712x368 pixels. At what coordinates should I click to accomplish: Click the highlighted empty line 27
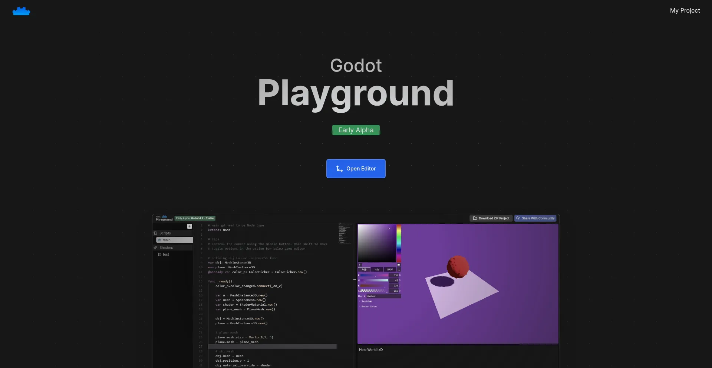(x=272, y=347)
